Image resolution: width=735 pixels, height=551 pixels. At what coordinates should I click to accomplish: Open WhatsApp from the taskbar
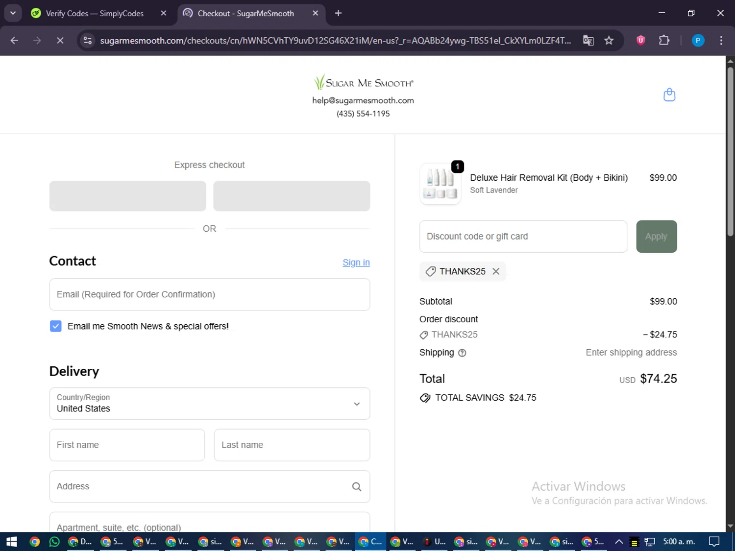54,542
